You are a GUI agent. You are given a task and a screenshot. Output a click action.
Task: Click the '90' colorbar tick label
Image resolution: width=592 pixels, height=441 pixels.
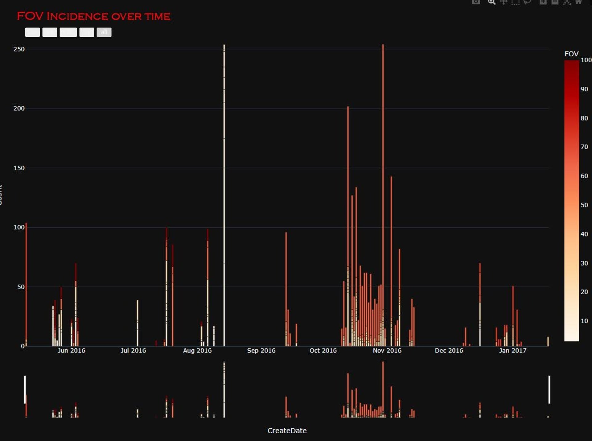(x=584, y=89)
